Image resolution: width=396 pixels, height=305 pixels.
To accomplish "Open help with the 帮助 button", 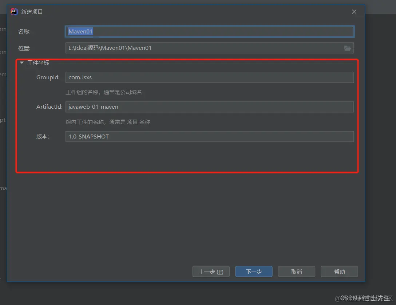I will (x=339, y=272).
